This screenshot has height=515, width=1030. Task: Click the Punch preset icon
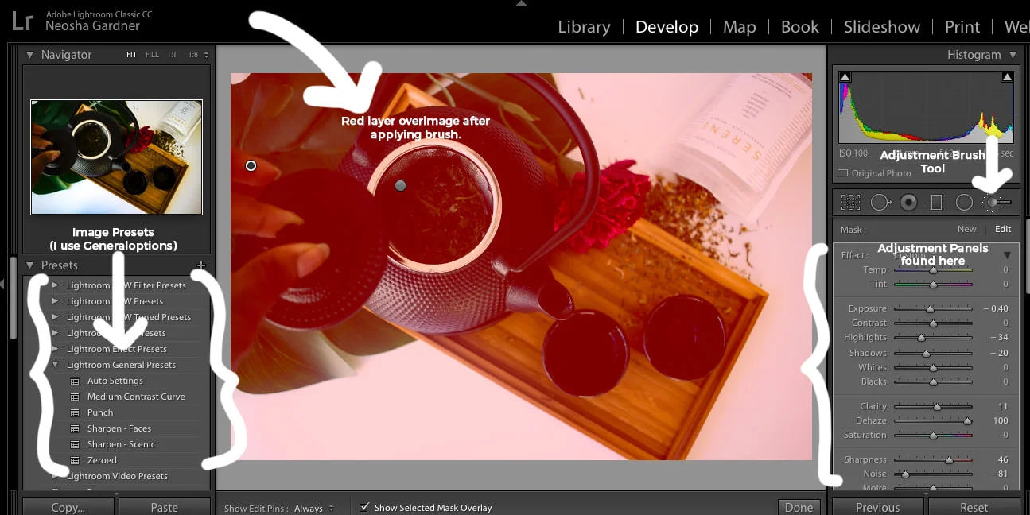[76, 412]
